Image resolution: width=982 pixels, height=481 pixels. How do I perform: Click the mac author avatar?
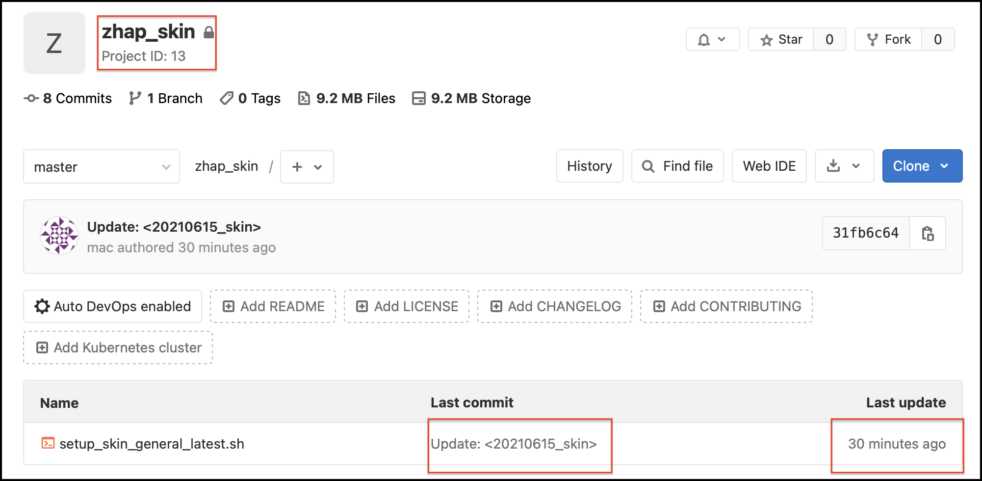[59, 236]
